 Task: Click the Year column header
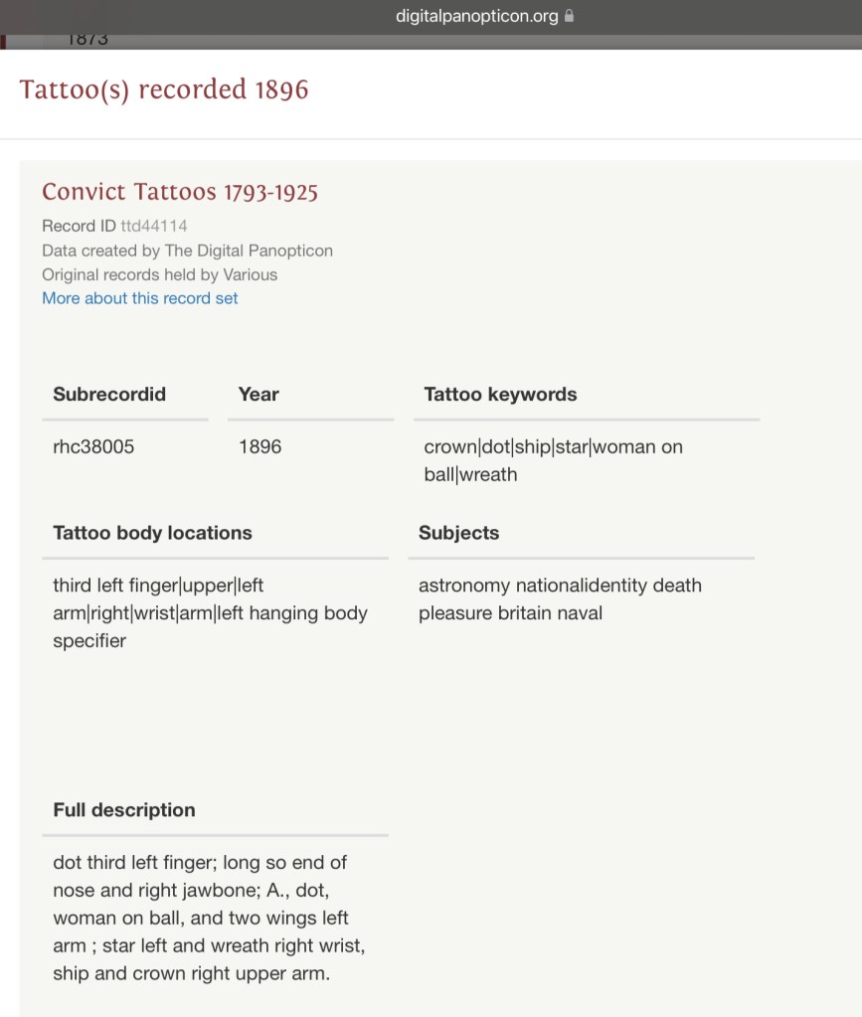(259, 395)
